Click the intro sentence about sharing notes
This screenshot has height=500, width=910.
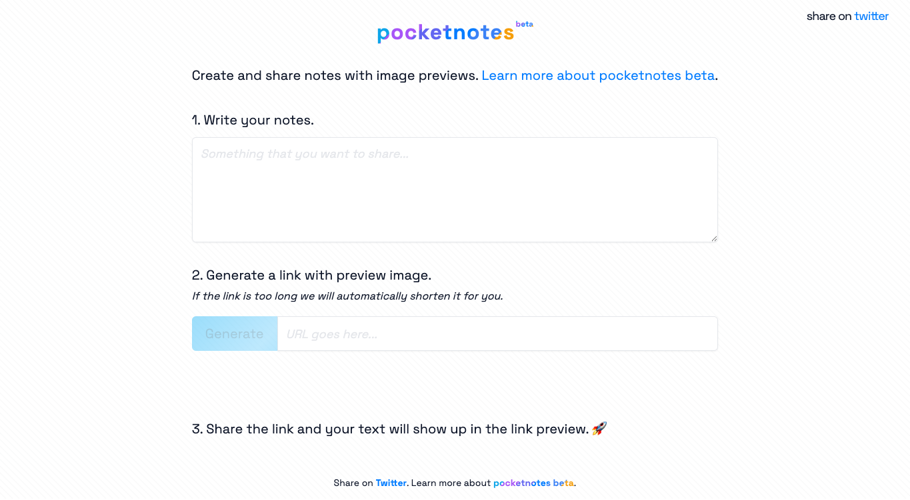[333, 75]
